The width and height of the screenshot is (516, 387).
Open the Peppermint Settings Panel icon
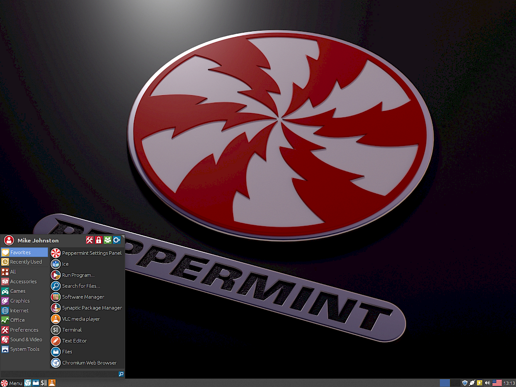(56, 253)
